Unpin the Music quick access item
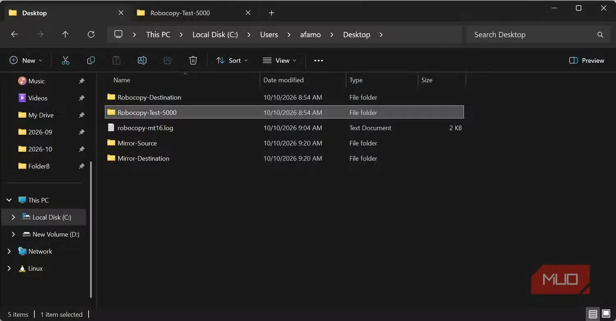Screen dimensions: 616x321 click(81, 81)
